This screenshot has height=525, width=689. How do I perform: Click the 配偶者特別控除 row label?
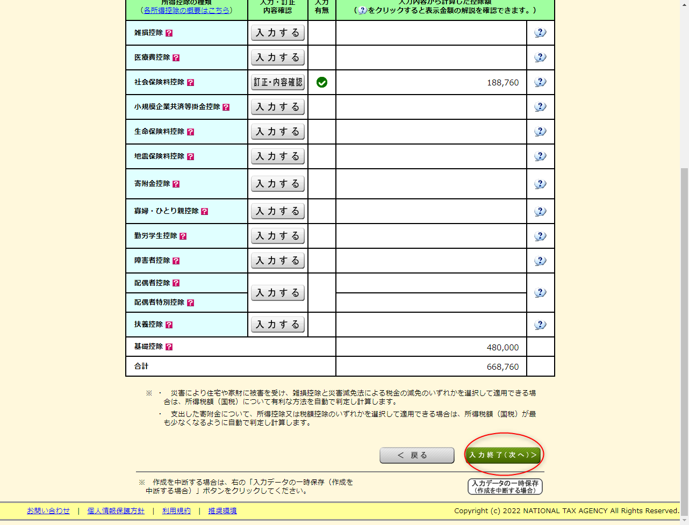[159, 303]
